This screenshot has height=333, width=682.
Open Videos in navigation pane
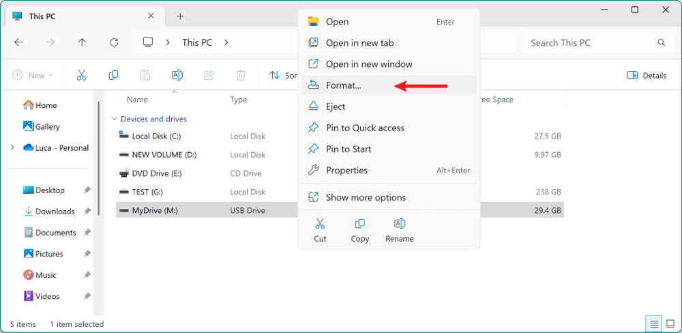tap(42, 296)
